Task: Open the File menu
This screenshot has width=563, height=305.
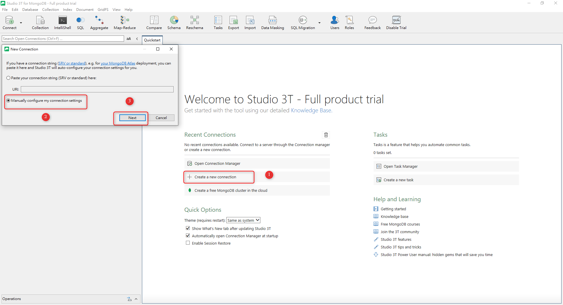Action: (5, 9)
